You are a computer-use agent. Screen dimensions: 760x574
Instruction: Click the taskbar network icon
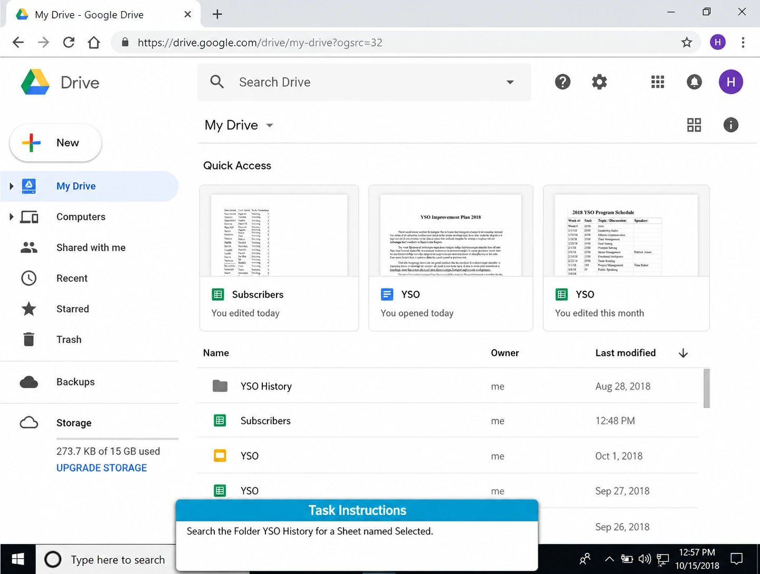tap(663, 559)
